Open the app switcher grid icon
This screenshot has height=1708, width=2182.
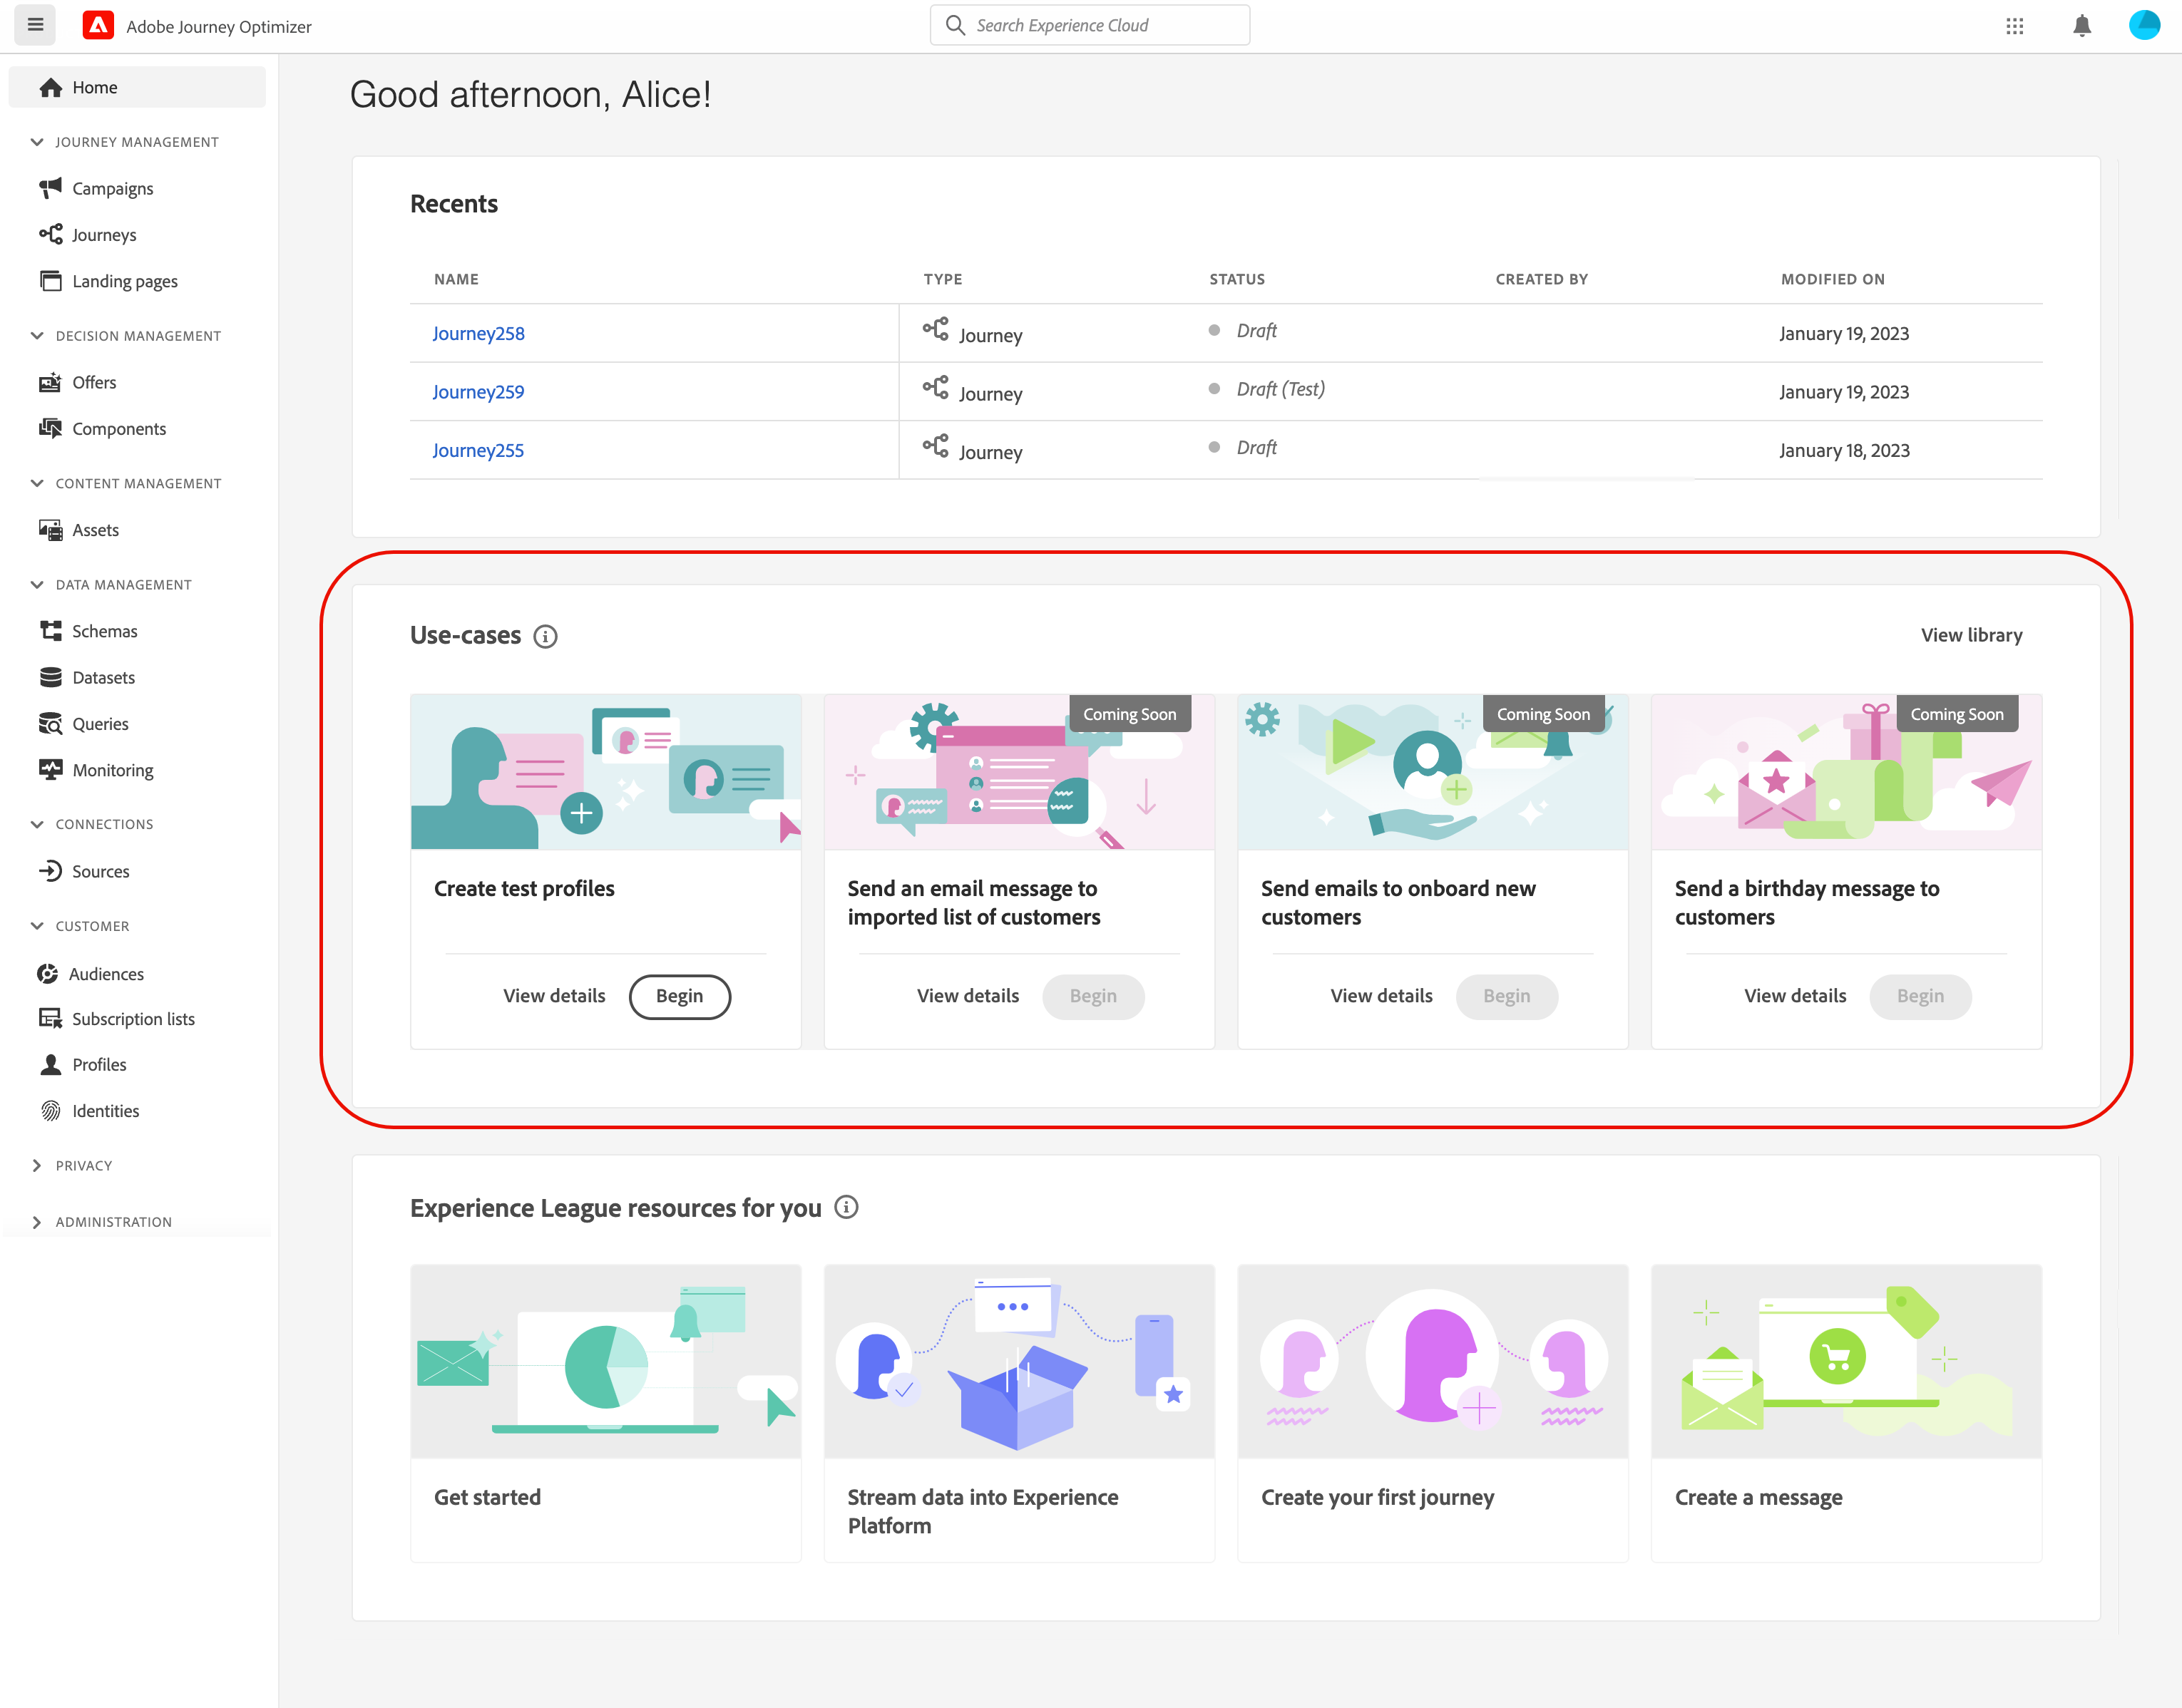click(2014, 26)
